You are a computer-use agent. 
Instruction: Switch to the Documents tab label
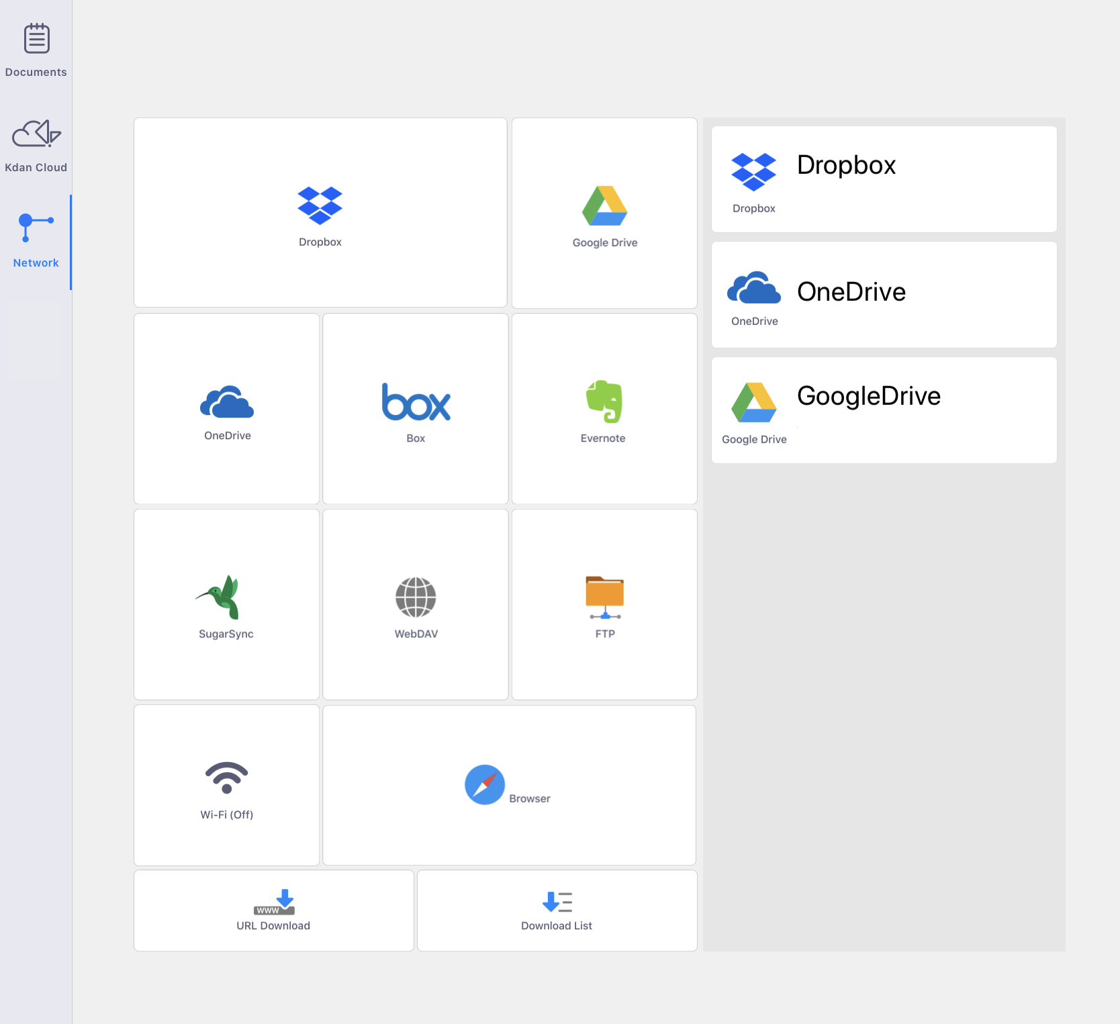pos(36,72)
